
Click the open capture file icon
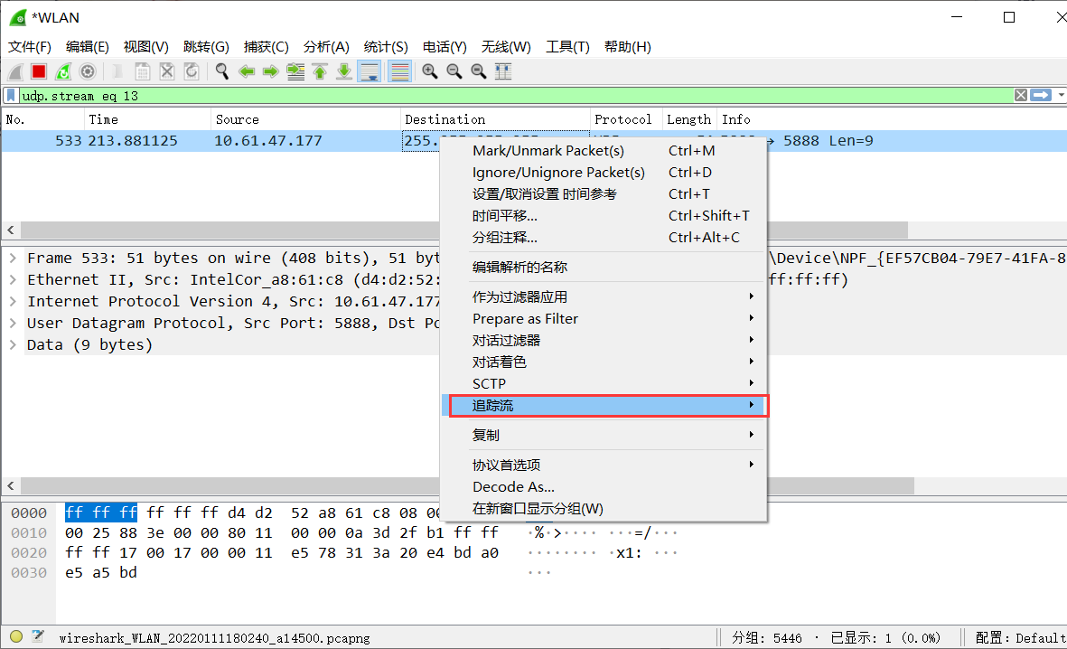pyautogui.click(x=117, y=71)
